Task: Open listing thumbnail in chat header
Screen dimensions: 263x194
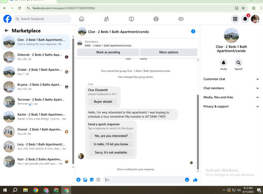Action: click(82, 32)
